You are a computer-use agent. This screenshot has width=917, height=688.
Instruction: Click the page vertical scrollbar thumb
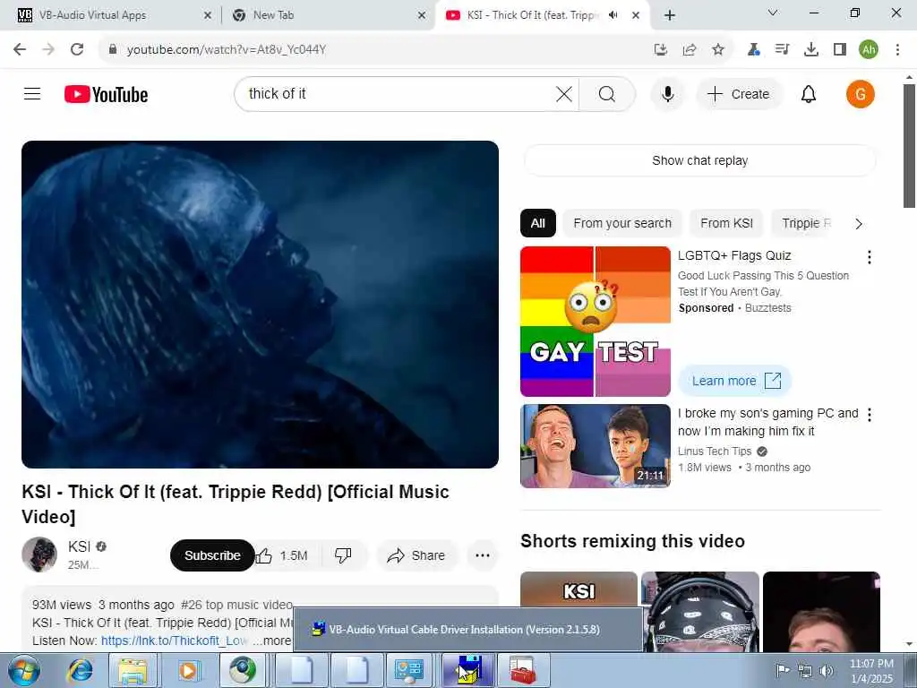tap(909, 146)
